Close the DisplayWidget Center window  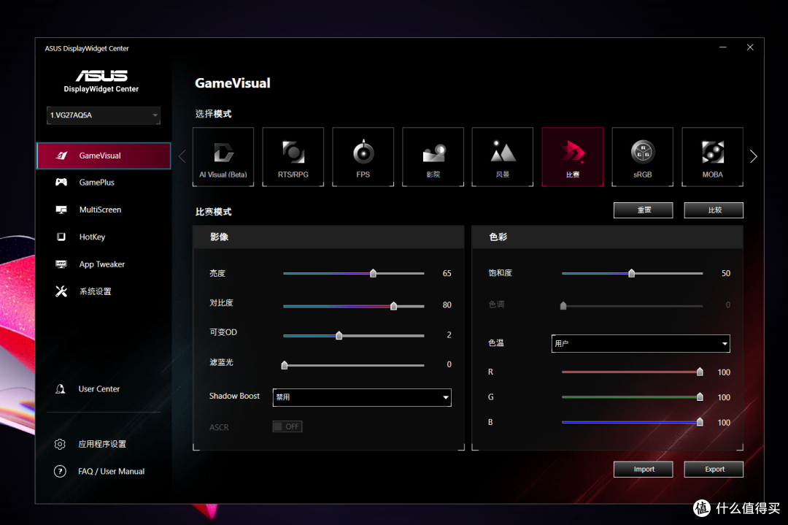(x=750, y=47)
